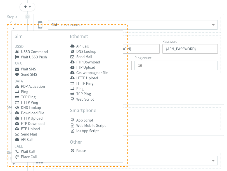Click the phone icon beside Place Call

pyautogui.click(x=17, y=157)
